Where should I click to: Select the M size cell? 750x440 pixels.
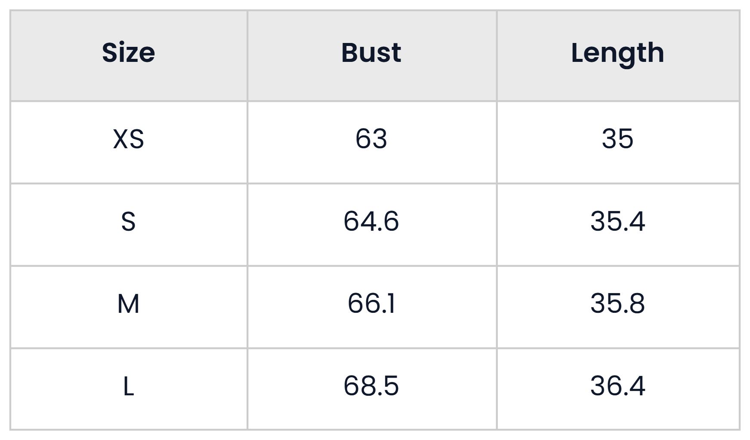(x=129, y=307)
